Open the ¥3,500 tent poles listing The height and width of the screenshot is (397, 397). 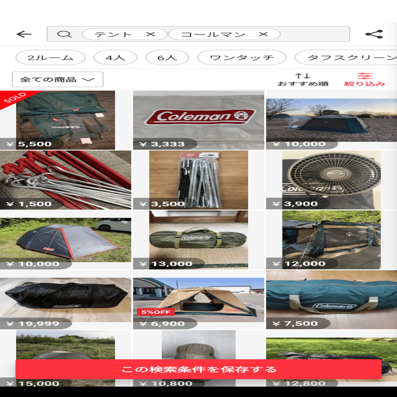[198, 180]
